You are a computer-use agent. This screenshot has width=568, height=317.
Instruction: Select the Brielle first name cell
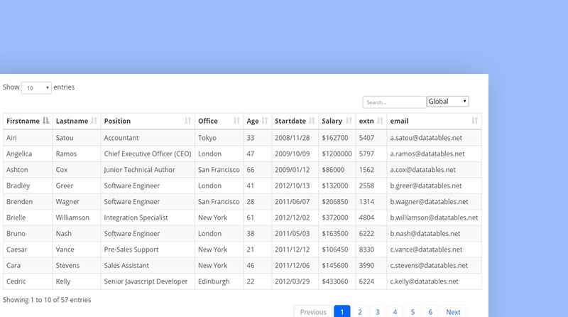coord(28,217)
